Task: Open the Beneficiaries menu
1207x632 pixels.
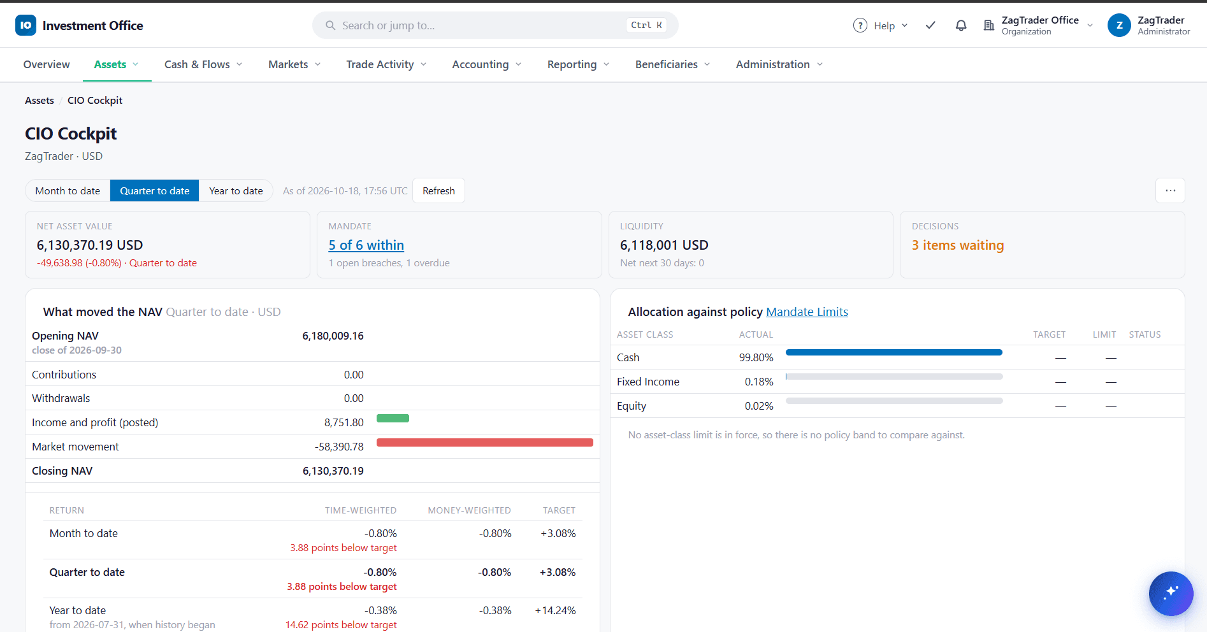Action: pos(672,64)
